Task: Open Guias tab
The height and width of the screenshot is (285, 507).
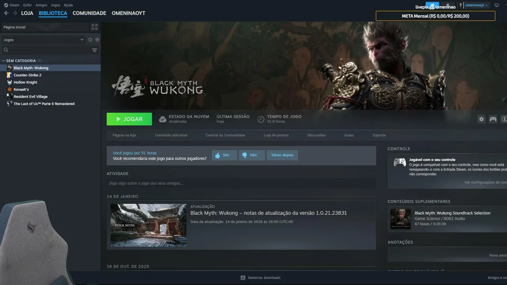Action: [349, 135]
